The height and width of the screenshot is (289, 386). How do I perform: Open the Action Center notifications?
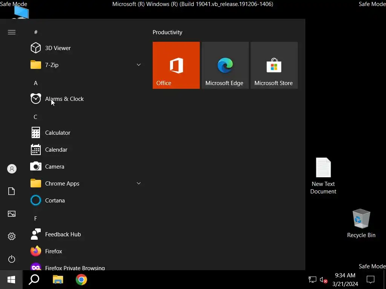pyautogui.click(x=371, y=280)
